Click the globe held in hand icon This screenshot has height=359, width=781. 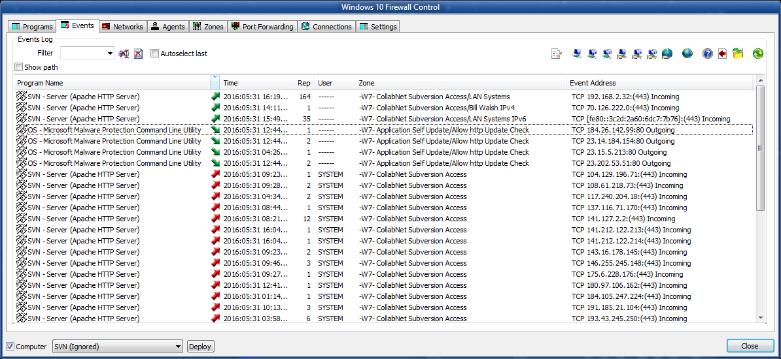(667, 54)
